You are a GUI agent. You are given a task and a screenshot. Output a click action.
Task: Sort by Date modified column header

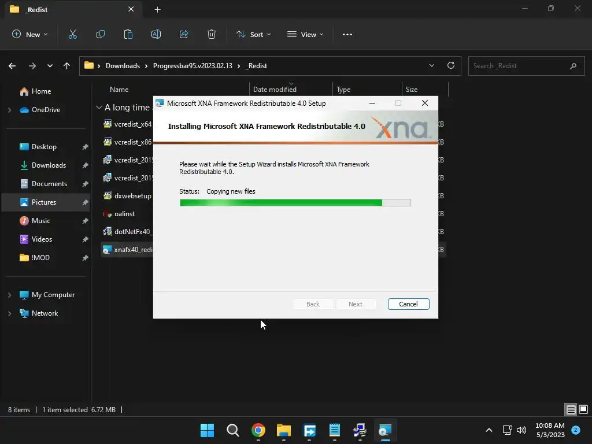coord(275,90)
